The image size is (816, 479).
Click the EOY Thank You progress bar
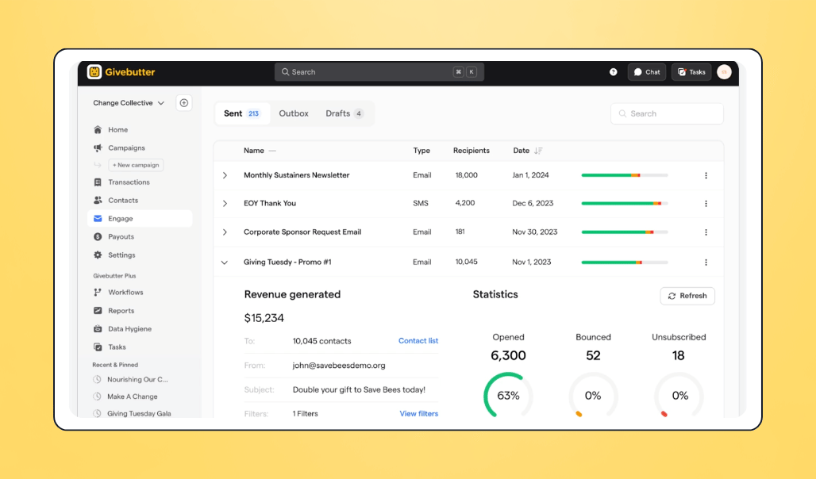click(x=625, y=203)
